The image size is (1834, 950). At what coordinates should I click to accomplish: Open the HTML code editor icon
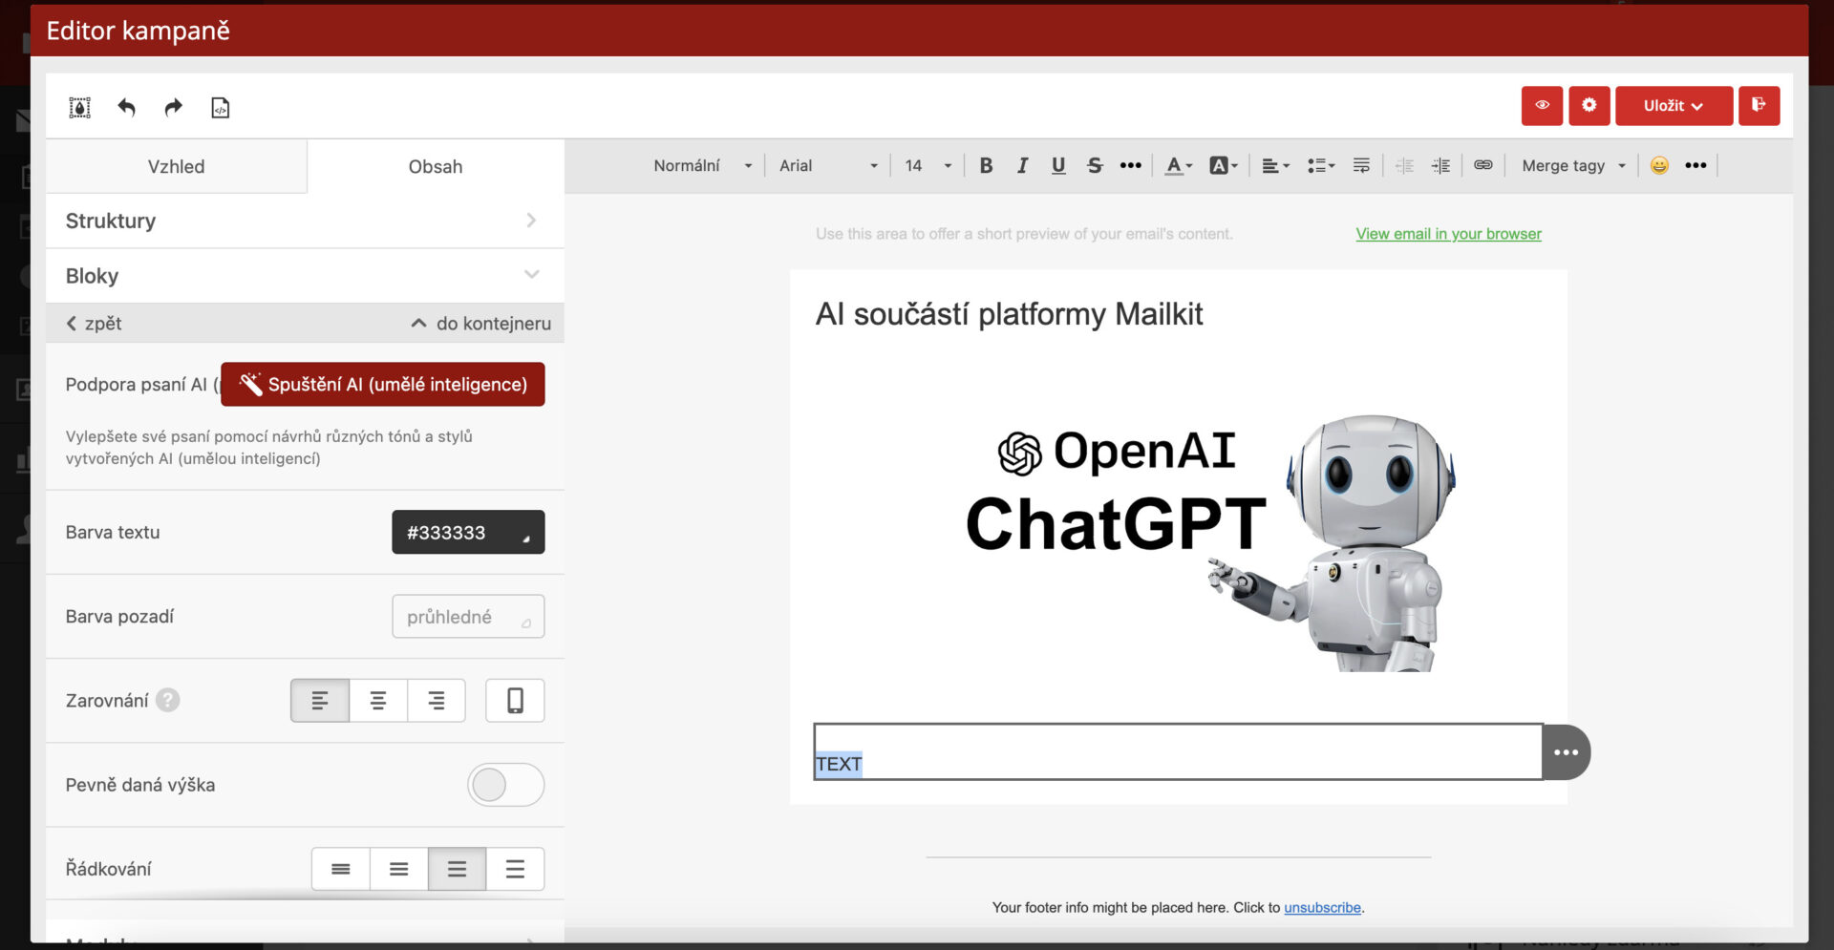[220, 108]
